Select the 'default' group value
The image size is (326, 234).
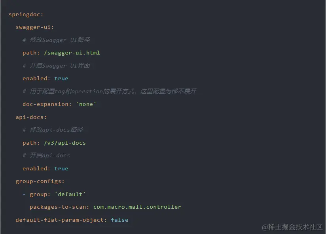coord(70,194)
